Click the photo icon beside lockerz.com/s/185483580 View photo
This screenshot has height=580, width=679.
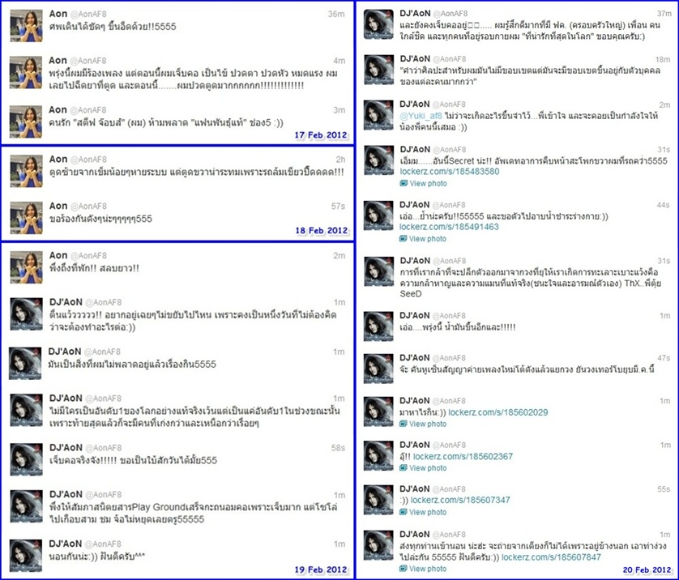click(x=404, y=184)
